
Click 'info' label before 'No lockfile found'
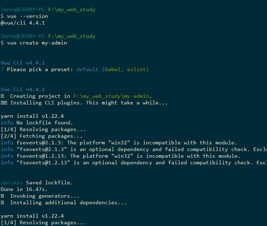(7, 123)
